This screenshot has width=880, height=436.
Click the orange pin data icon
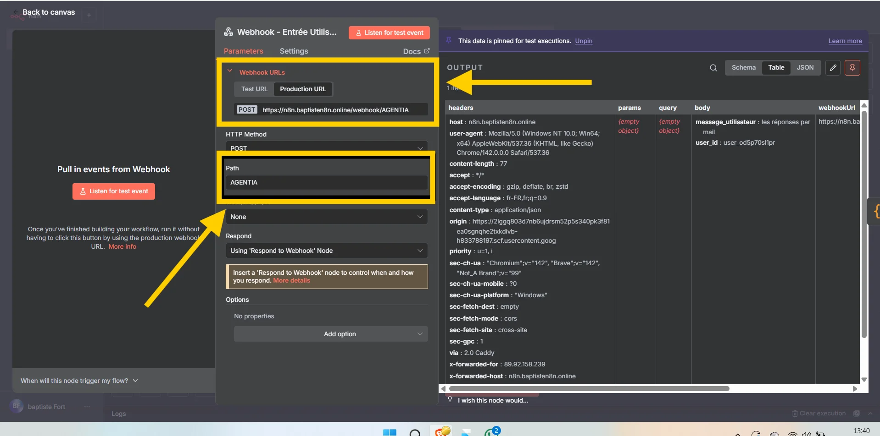coord(852,67)
